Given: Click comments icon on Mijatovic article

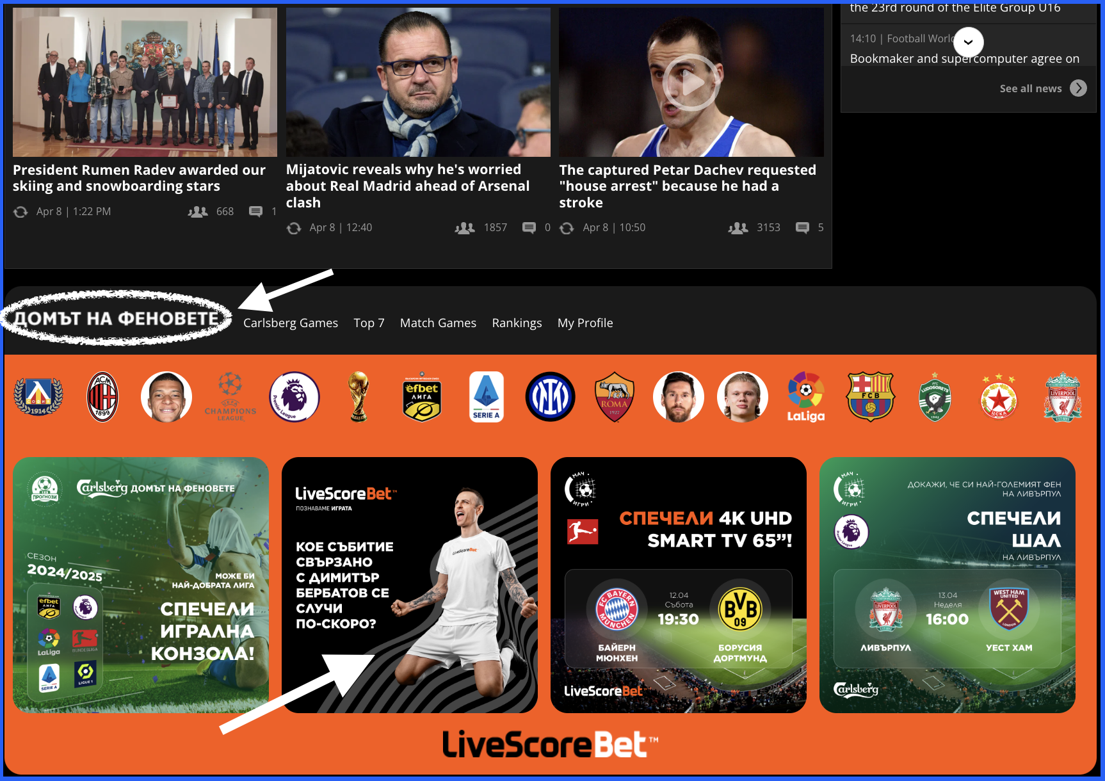Looking at the screenshot, I should 529,227.
